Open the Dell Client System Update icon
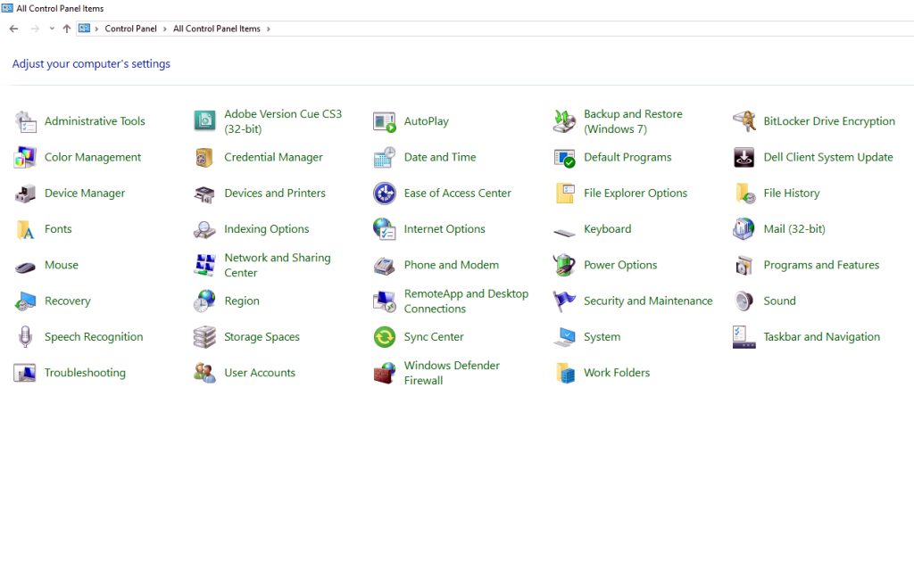This screenshot has height=577, width=914. tap(744, 157)
